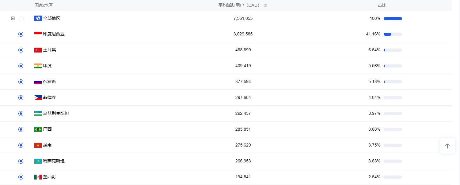This screenshot has height=185, width=460.
Task: Click the 占比 column header
Action: point(382,5)
